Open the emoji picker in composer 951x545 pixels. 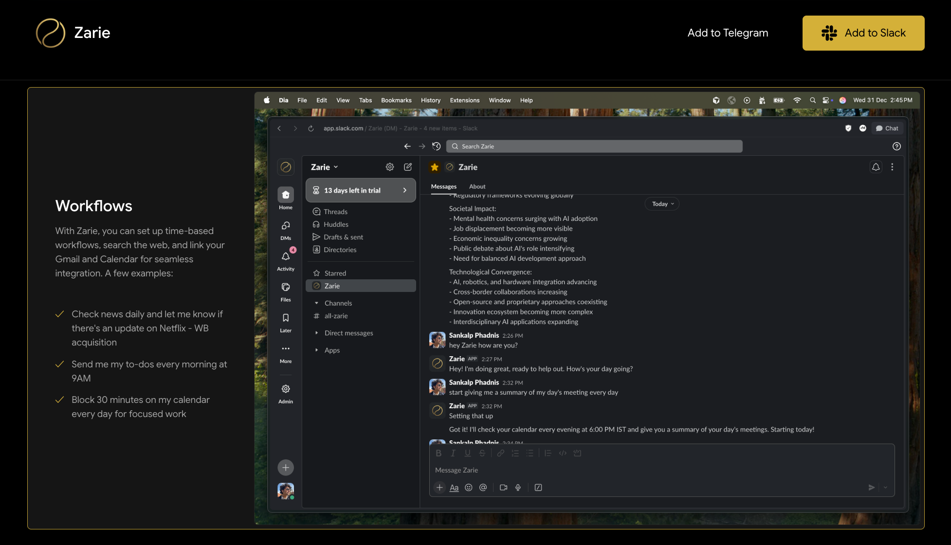click(469, 487)
